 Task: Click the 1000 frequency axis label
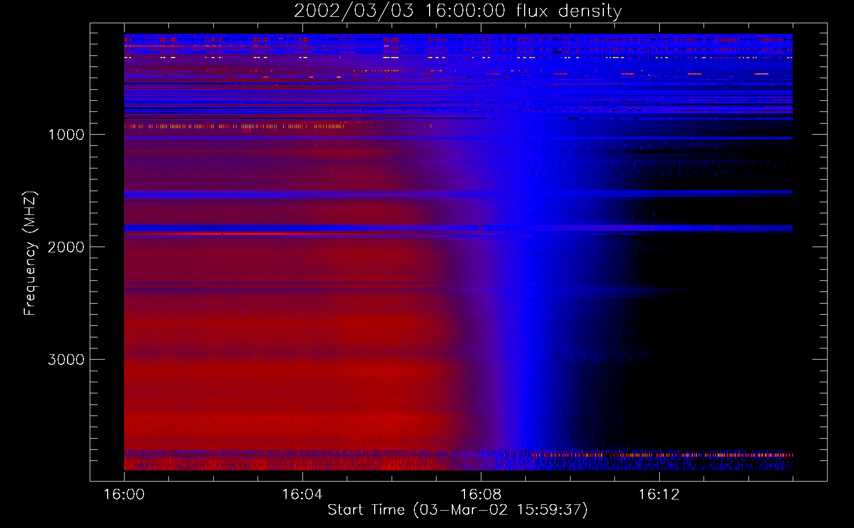pyautogui.click(x=66, y=135)
